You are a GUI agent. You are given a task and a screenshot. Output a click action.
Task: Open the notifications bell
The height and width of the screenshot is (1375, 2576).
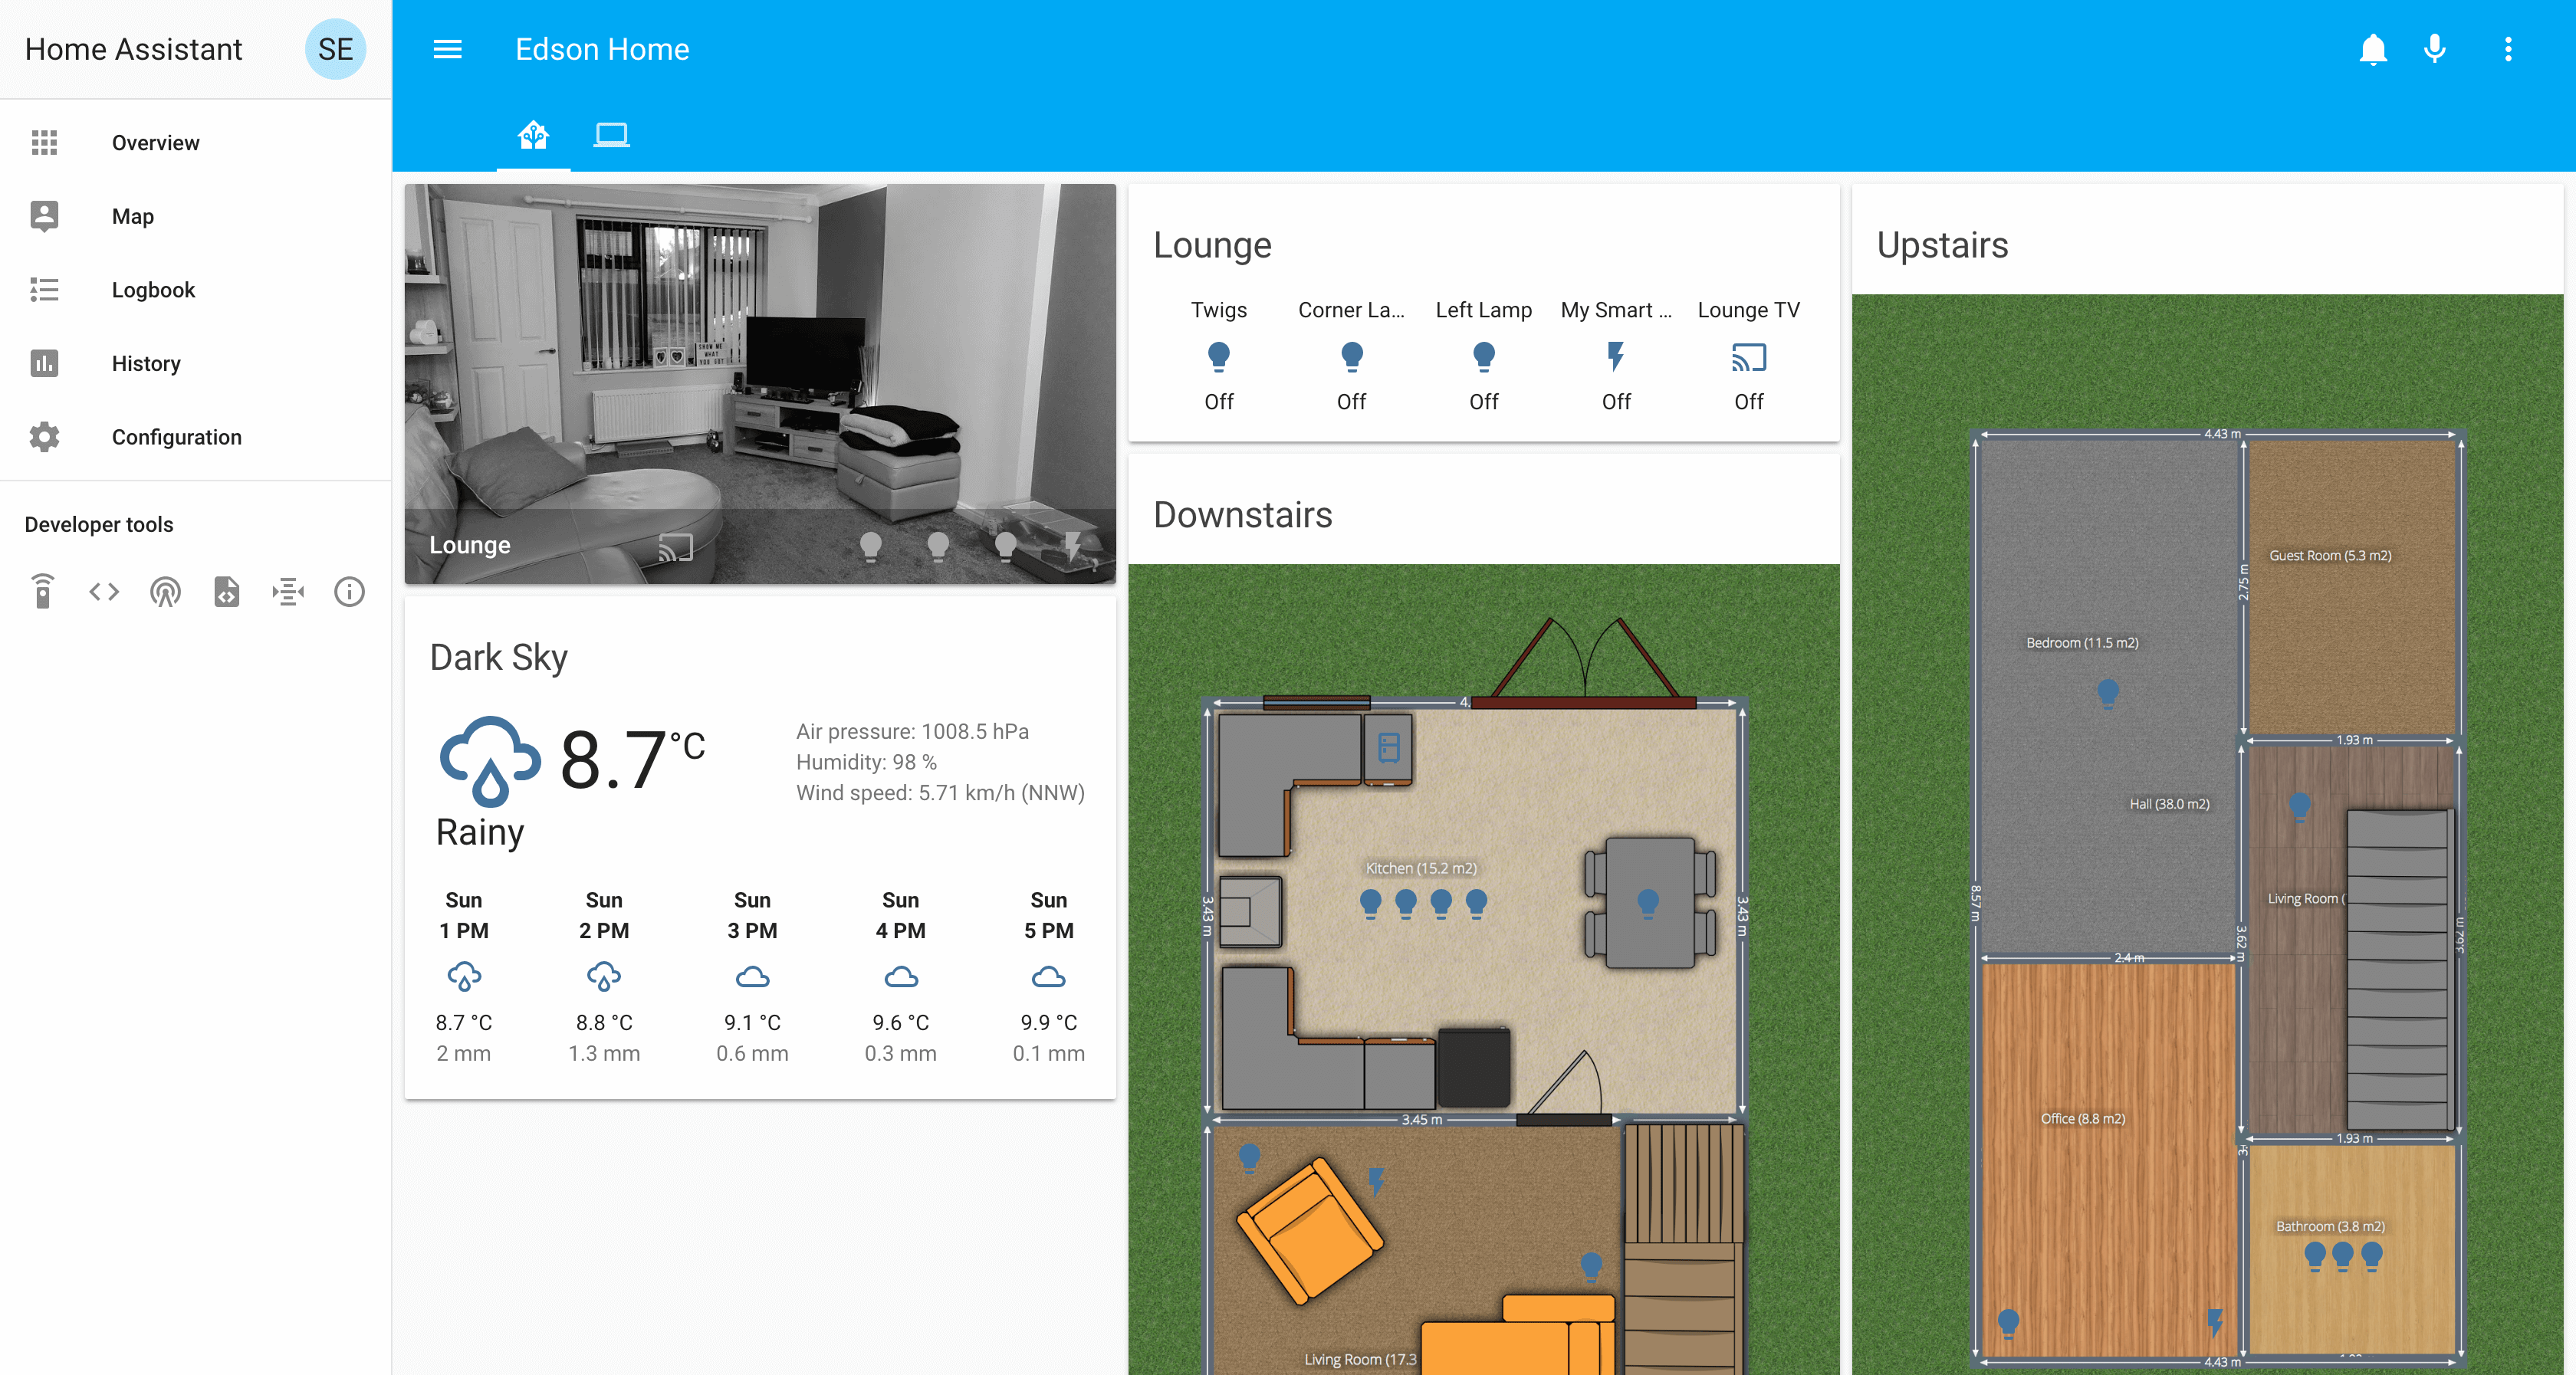point(2372,49)
